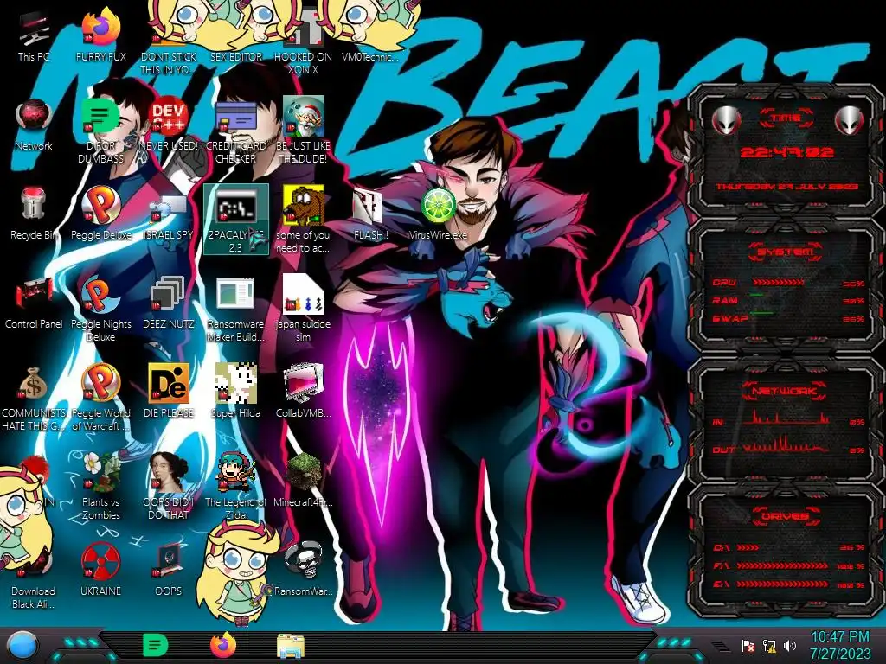Open the DIE PLEASE shortcut
Viewport: 886px width, 664px height.
(x=168, y=391)
